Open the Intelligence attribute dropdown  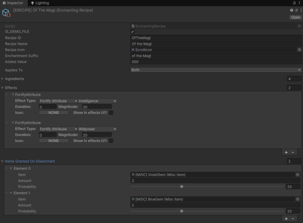(x=98, y=101)
